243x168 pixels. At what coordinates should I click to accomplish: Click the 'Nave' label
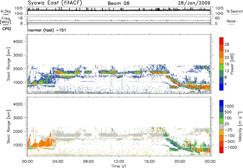[x=231, y=21]
